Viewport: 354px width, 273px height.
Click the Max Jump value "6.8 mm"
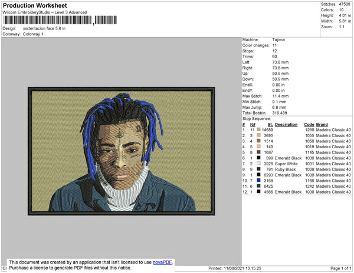point(279,107)
